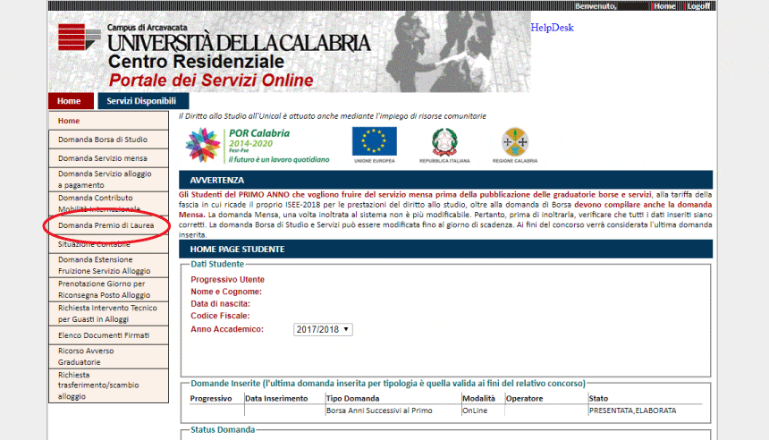Click the Modalità column header
The image size is (769, 440).
click(478, 398)
